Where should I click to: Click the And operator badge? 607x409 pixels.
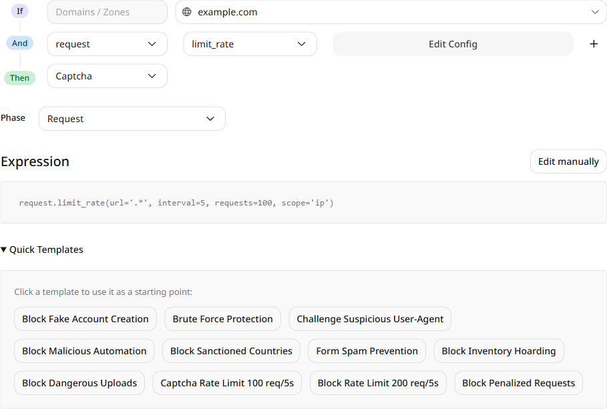(20, 43)
